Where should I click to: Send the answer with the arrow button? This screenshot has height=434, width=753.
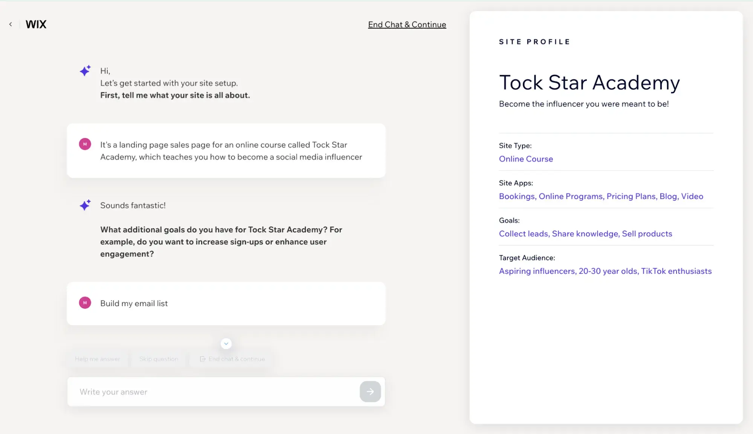pos(370,392)
